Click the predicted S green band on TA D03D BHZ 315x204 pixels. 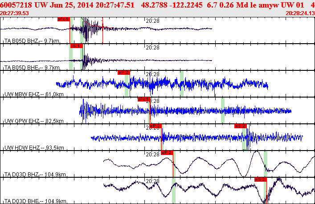266,163
